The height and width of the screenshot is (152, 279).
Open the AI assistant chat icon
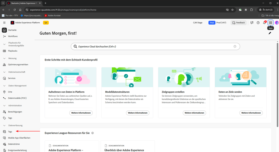tap(252, 23)
